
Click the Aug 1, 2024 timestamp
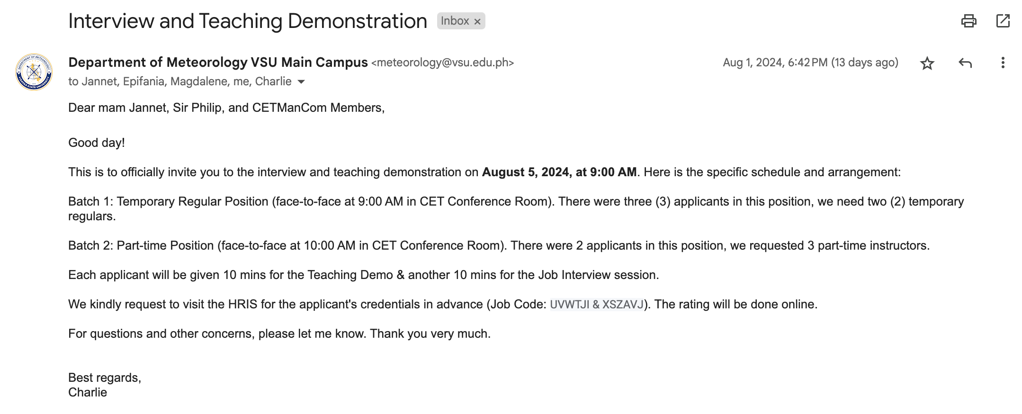(x=810, y=63)
